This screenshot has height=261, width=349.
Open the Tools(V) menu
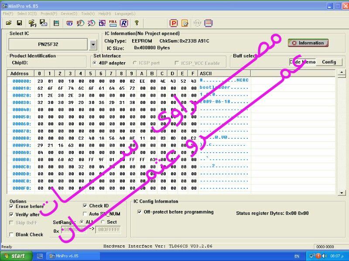tap(88, 13)
